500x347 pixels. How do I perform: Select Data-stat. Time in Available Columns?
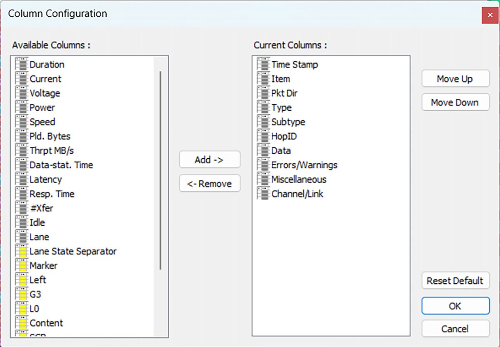61,165
